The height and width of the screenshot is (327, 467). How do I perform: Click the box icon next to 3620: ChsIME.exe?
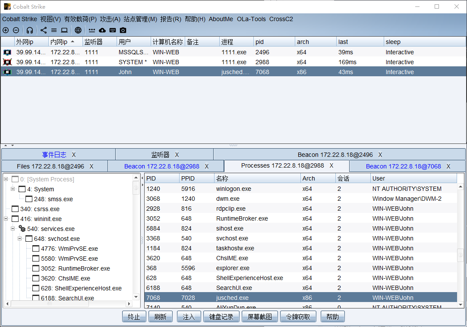point(36,278)
